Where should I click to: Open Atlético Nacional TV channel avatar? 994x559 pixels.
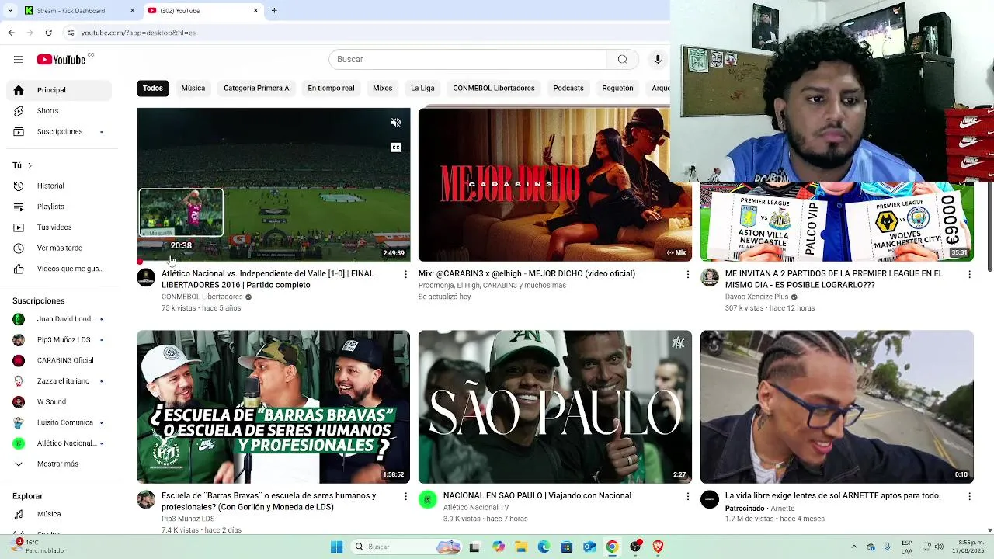click(428, 500)
